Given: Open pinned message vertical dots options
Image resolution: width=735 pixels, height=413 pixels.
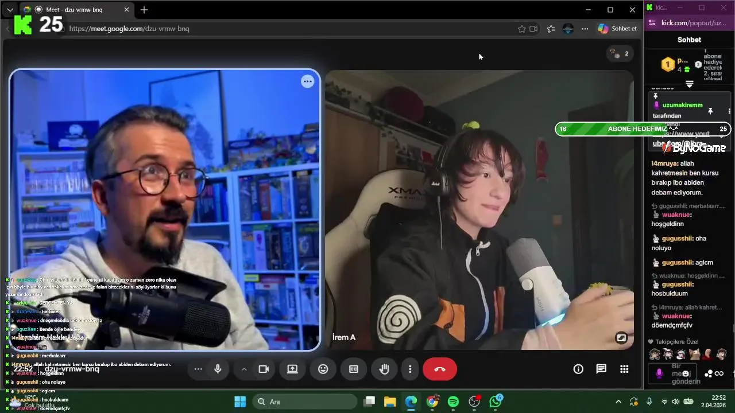Looking at the screenshot, I should point(729,111).
